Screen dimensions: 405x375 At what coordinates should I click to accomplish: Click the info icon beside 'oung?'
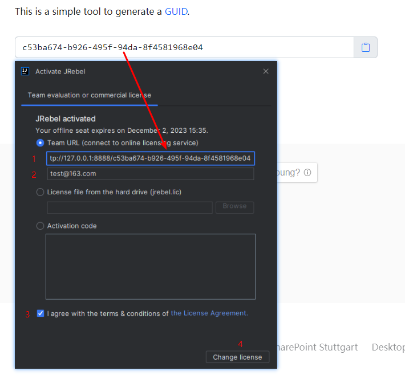(x=307, y=173)
